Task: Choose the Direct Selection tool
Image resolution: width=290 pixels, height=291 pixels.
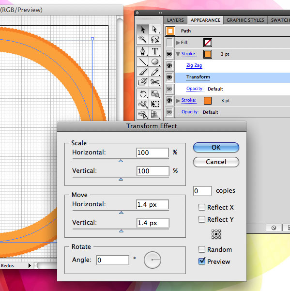Action: click(x=155, y=29)
